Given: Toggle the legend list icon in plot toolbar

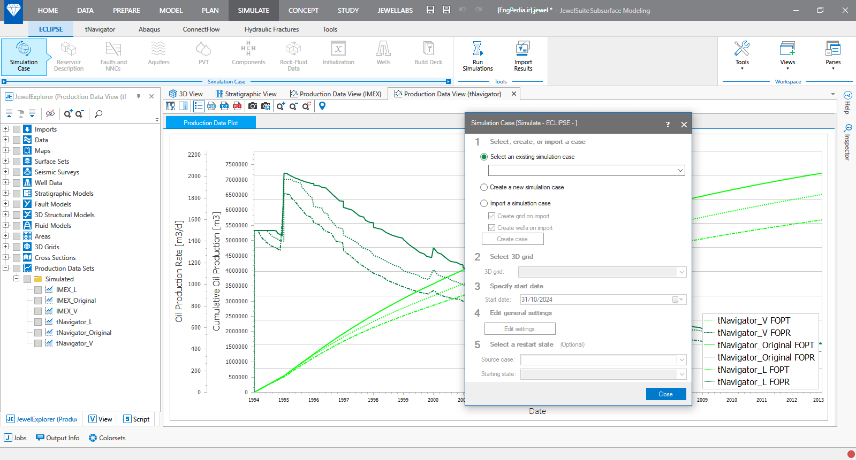Looking at the screenshot, I should (x=199, y=106).
